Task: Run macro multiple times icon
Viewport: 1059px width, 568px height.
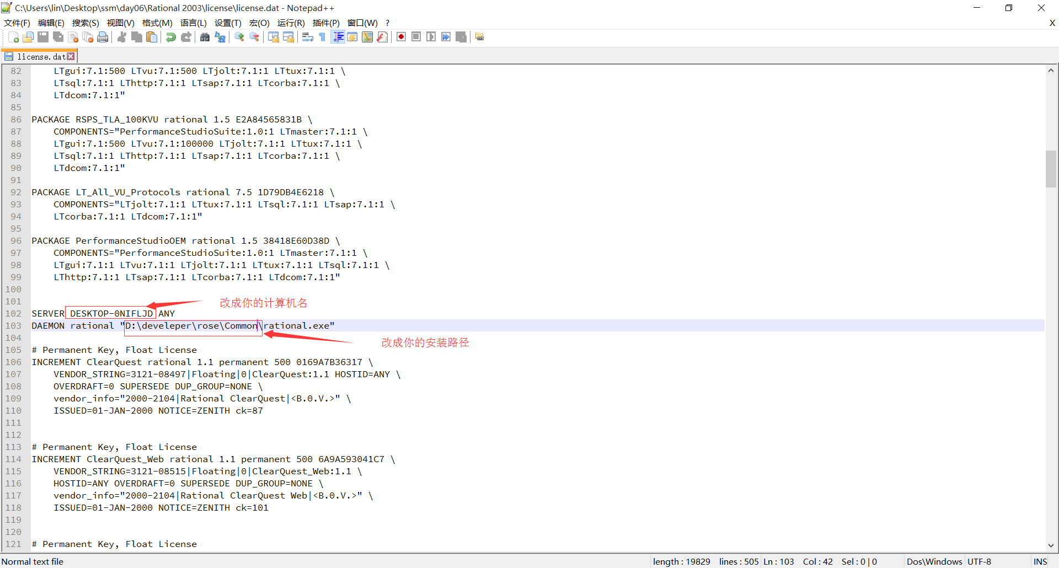Action: (x=446, y=37)
